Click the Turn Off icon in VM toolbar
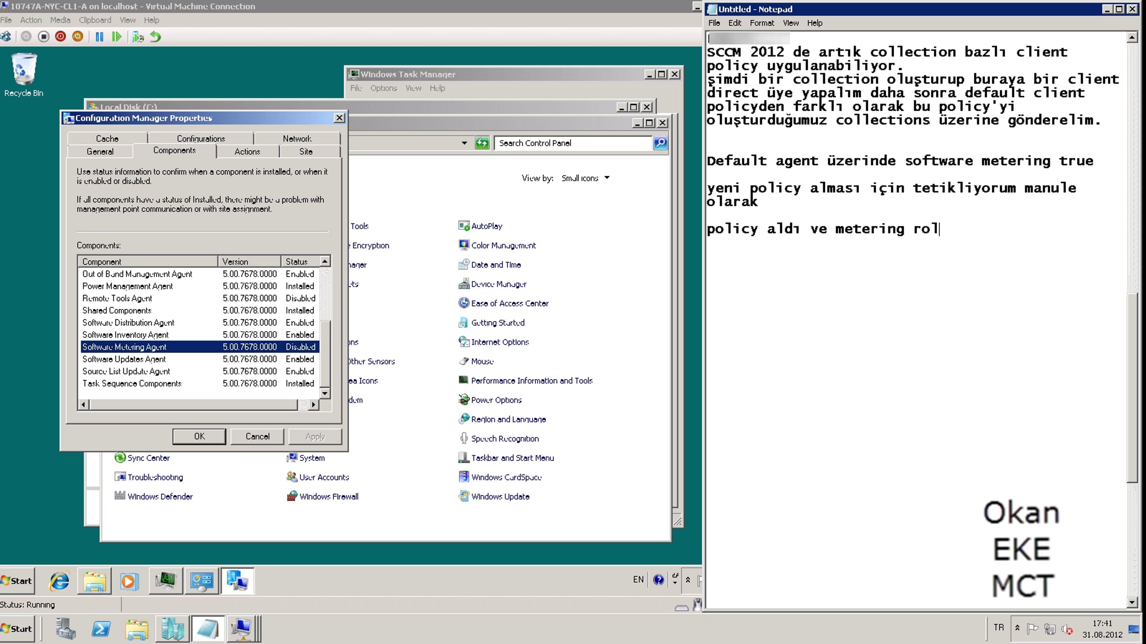Screen dimensions: 1146x644 tap(43, 37)
